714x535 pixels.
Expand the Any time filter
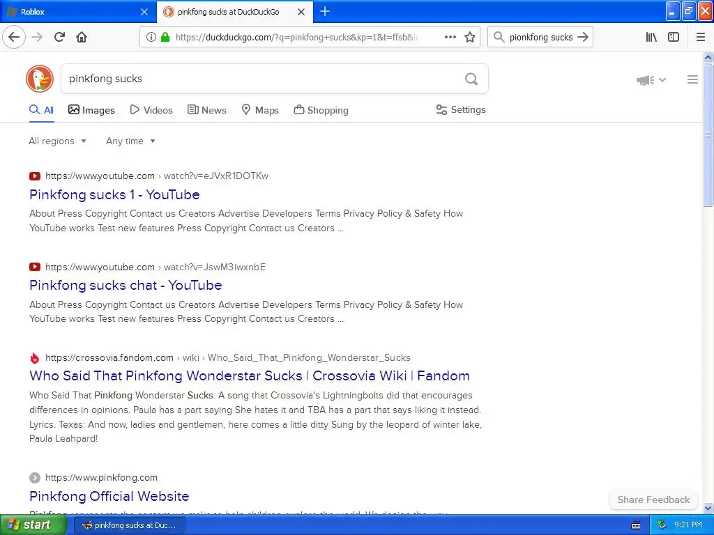tap(130, 141)
